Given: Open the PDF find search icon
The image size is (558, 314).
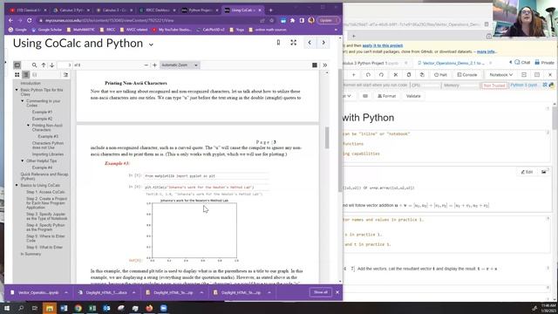Looking at the screenshot, I should coord(34,65).
